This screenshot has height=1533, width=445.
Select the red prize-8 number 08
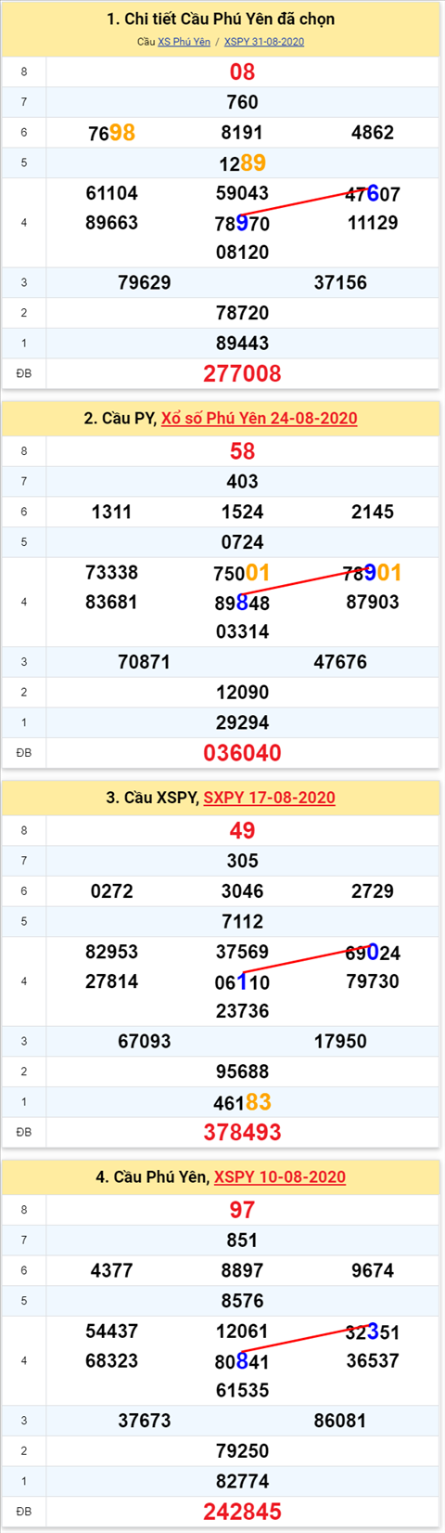tap(242, 71)
